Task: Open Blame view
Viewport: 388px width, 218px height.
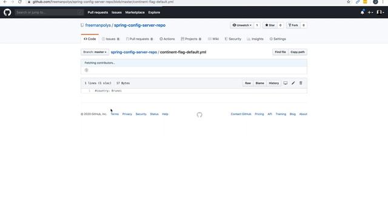Action: click(259, 83)
